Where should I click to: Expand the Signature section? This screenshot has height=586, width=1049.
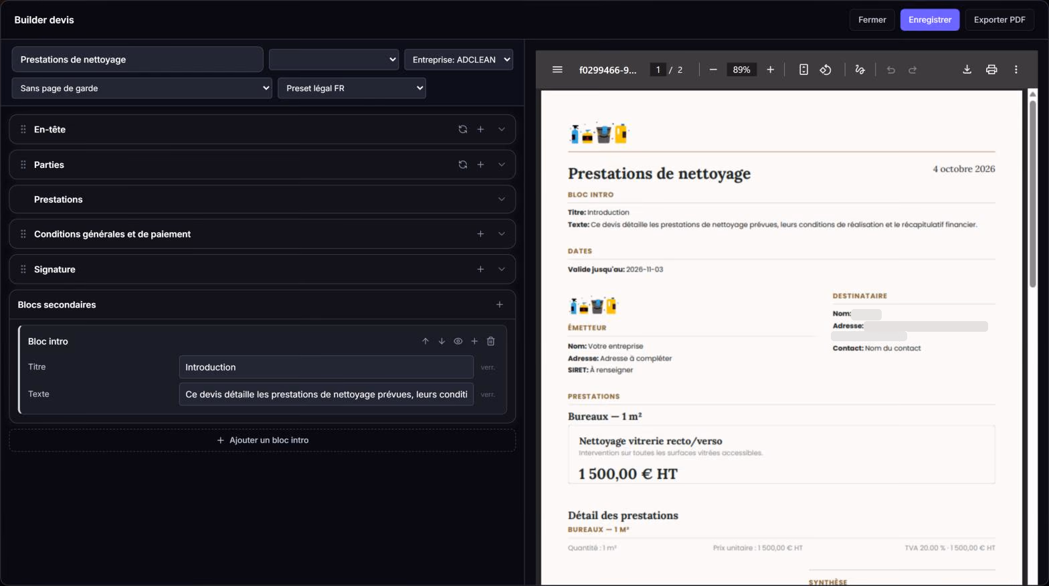502,269
